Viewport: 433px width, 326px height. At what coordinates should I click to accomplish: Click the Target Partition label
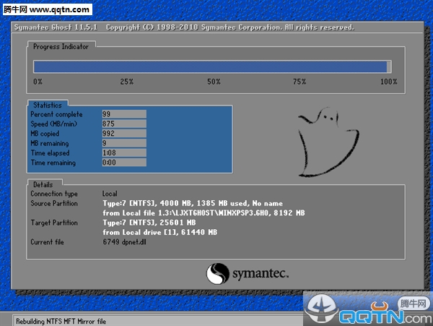pos(54,223)
